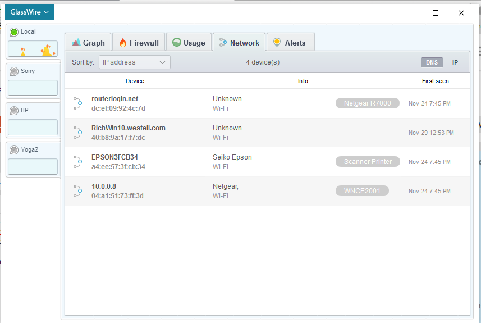Click the gray status icon for Yoga2
This screenshot has width=481, height=323.
tap(14, 150)
